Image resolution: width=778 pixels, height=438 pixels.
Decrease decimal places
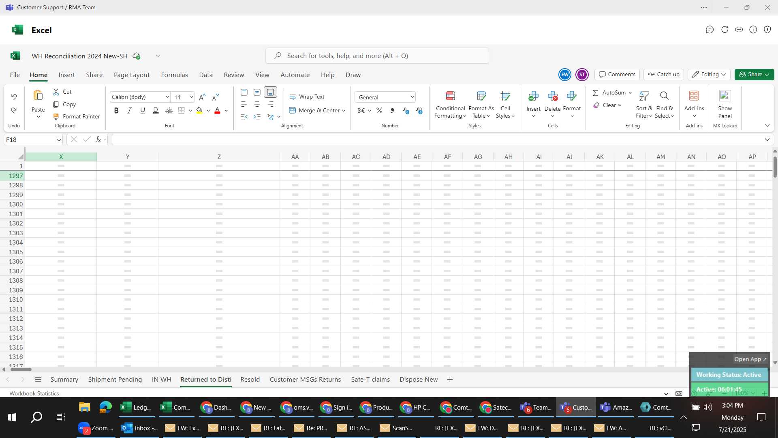[x=419, y=110]
